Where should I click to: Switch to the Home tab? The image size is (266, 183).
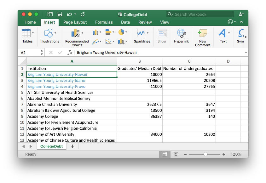(30, 22)
